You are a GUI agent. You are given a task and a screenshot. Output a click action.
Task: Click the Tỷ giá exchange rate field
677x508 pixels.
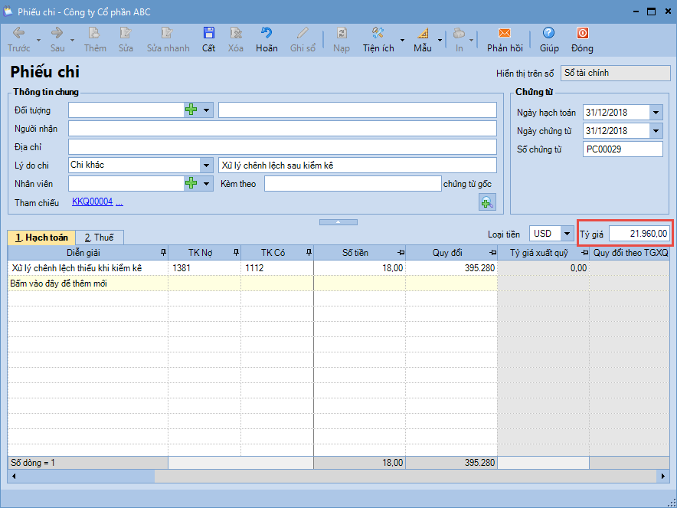click(x=639, y=234)
